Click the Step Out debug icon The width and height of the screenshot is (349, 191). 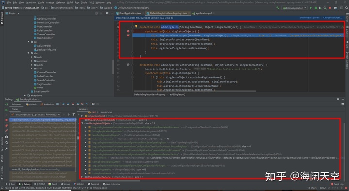pos(78,104)
